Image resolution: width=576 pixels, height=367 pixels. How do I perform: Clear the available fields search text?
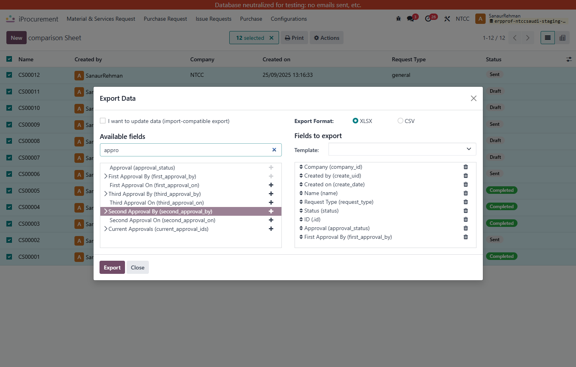coord(274,150)
